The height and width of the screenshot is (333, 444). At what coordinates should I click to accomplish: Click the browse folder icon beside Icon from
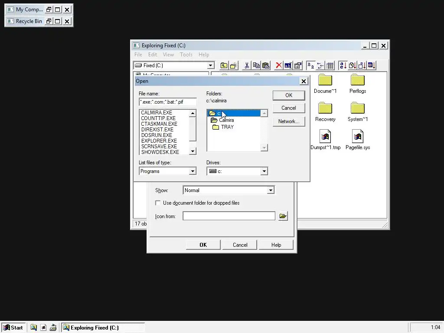pyautogui.click(x=283, y=216)
